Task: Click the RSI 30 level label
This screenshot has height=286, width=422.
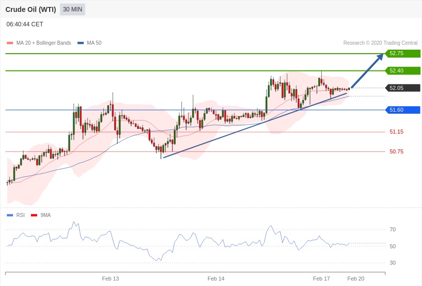Action: pos(393,263)
